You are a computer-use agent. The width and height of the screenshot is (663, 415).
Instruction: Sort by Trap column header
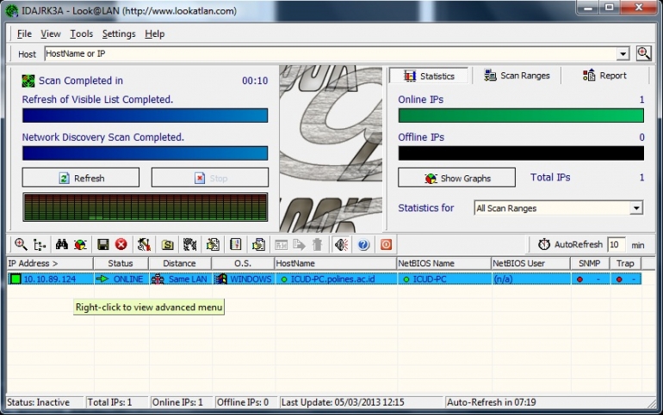(625, 263)
